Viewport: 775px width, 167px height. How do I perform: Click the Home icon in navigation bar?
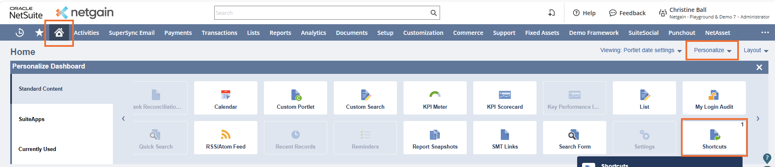click(59, 32)
